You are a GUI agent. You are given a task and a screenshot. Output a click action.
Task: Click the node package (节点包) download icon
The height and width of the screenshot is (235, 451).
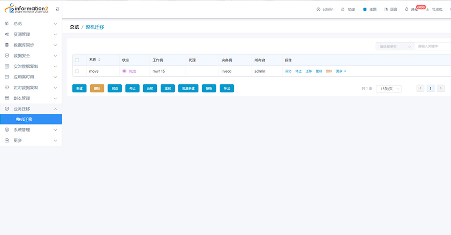coord(428,9)
